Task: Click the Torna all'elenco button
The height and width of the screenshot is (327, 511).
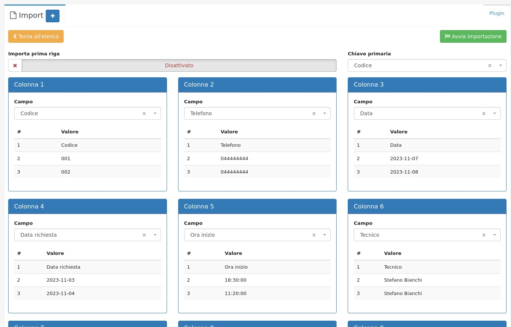Action: click(x=36, y=36)
